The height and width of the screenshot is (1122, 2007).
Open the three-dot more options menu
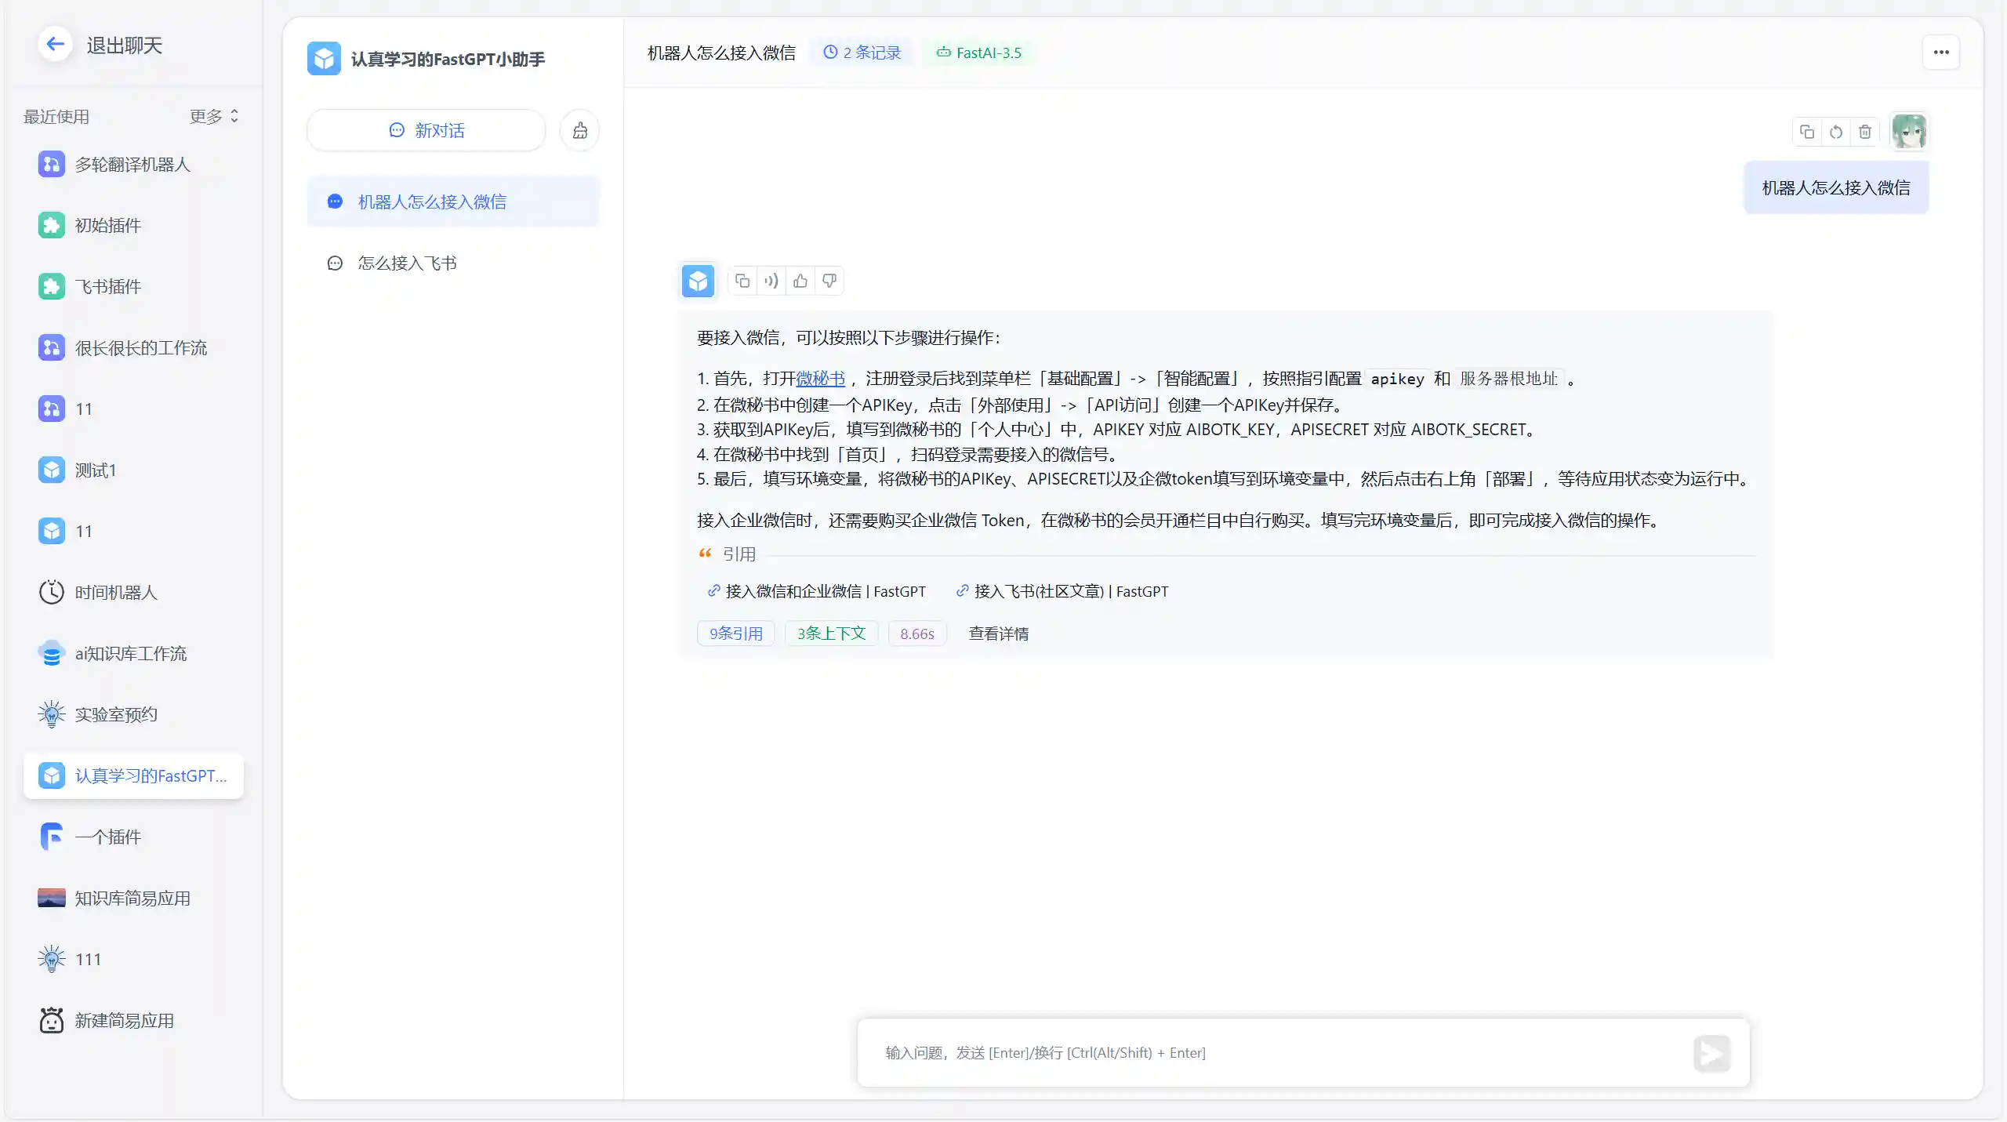click(1941, 53)
